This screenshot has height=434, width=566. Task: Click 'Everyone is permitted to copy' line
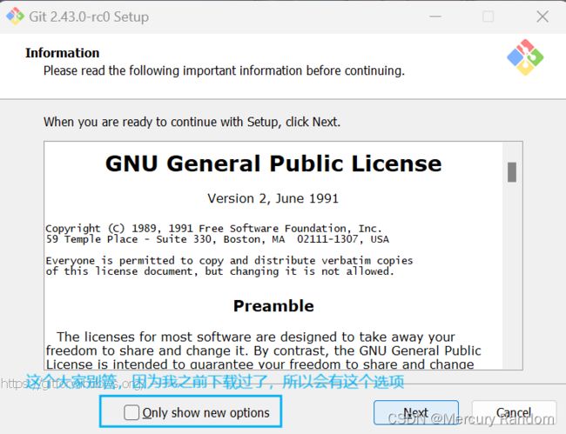[x=229, y=261]
